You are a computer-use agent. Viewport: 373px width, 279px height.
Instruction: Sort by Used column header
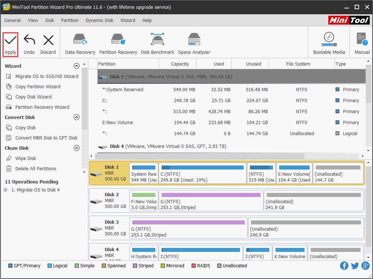coord(214,64)
